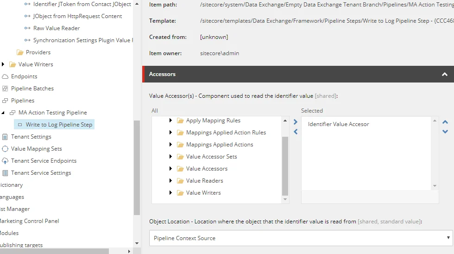Screen dimensions: 454x254
Task: Click the Pipeline Batches icon
Action: (5, 89)
